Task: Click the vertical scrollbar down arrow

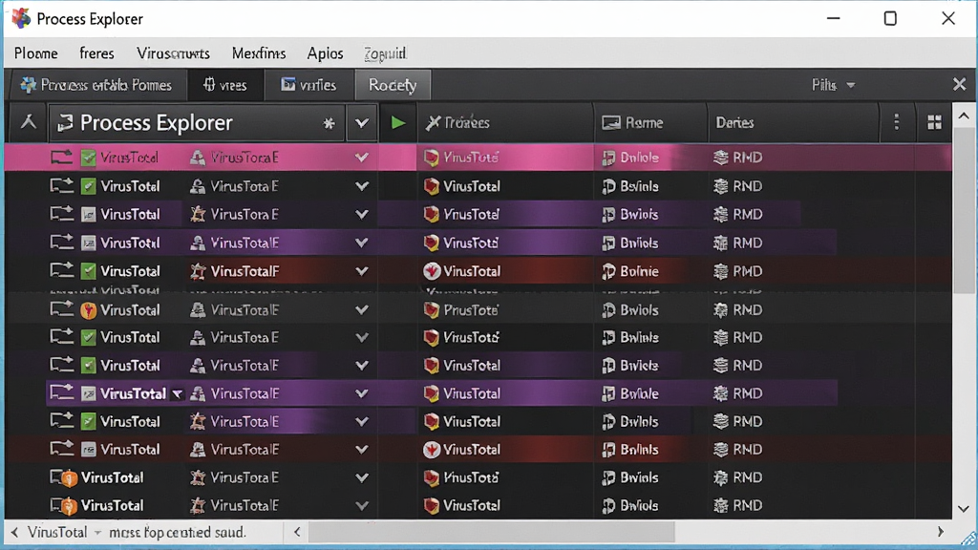Action: (963, 508)
